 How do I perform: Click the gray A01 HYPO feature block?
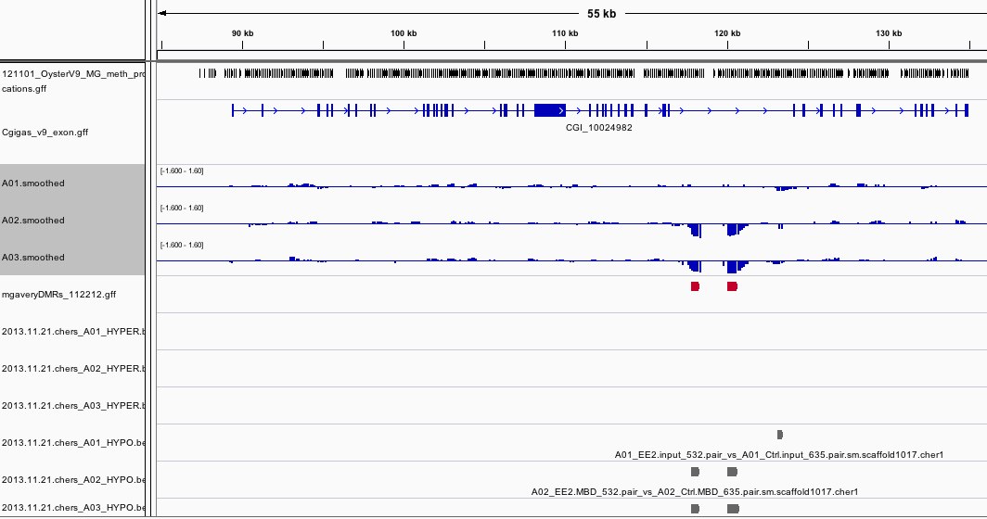pyautogui.click(x=780, y=434)
